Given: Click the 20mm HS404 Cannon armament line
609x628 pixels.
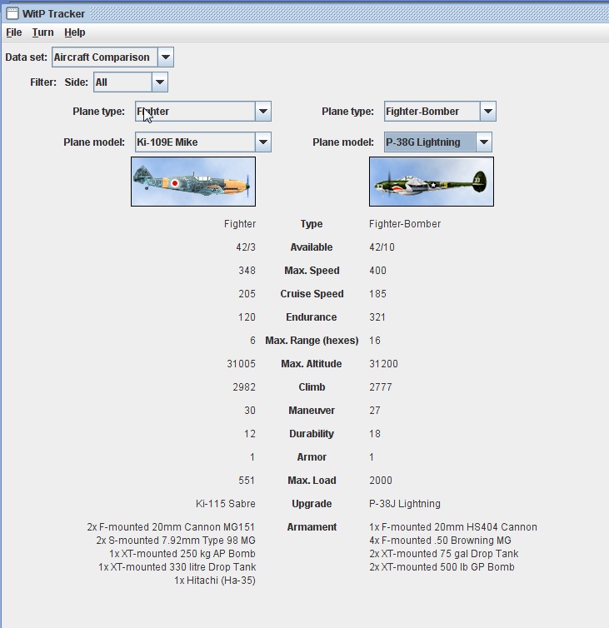Looking at the screenshot, I should [x=453, y=526].
